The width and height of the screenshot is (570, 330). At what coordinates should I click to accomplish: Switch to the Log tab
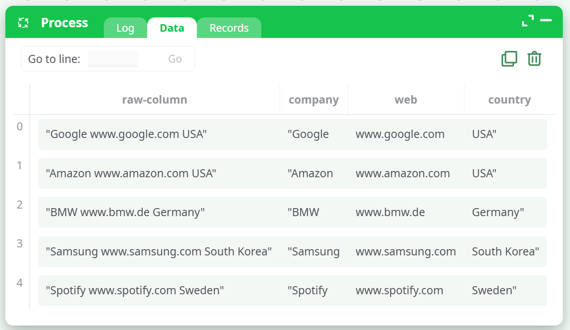click(x=125, y=28)
